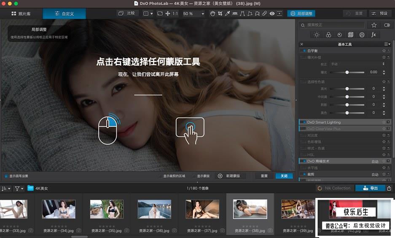Select thumbnail 资源之家…(36).jpg
The height and width of the screenshot is (238, 395).
154,209
